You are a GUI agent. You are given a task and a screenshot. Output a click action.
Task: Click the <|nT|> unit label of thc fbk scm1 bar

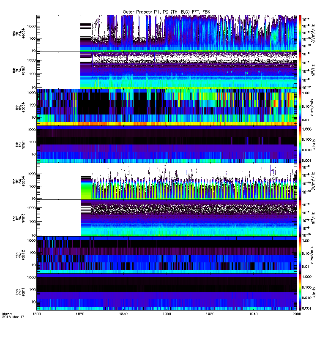(x=314, y=292)
